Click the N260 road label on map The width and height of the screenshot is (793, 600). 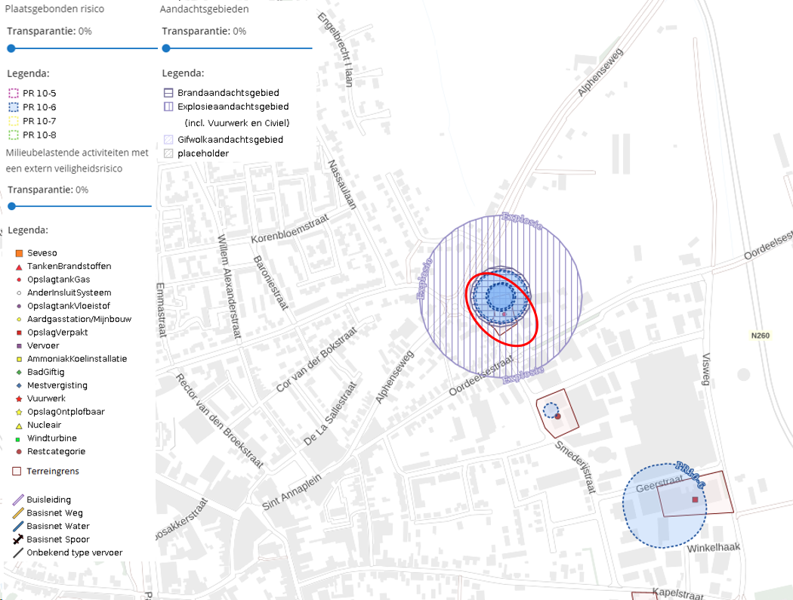760,336
